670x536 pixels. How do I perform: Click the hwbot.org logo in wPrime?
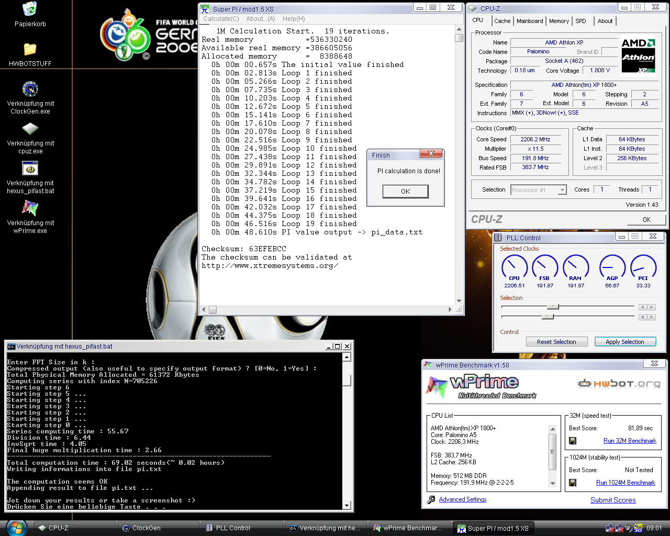(619, 384)
